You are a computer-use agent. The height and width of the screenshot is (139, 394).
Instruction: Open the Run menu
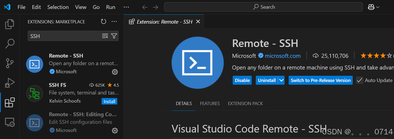(111, 7)
